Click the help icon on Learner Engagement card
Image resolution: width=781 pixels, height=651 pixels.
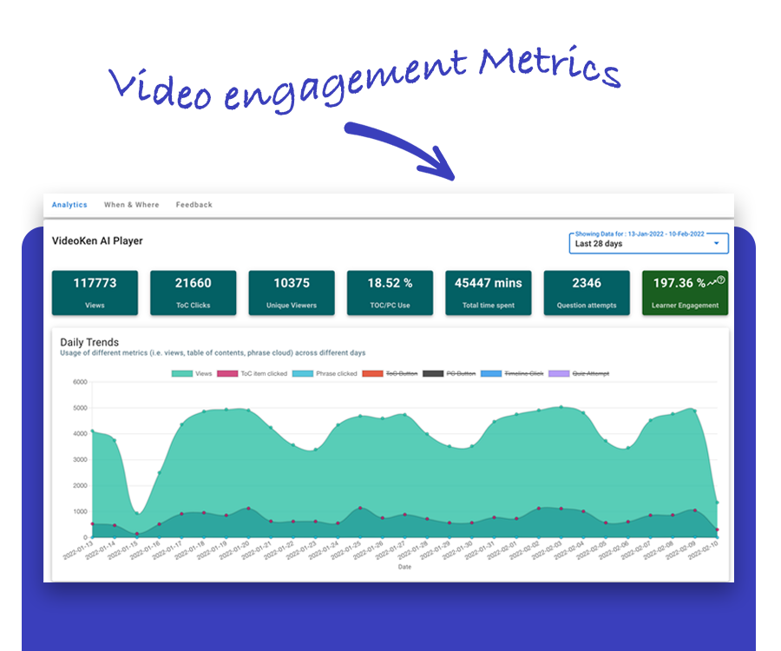click(x=721, y=279)
